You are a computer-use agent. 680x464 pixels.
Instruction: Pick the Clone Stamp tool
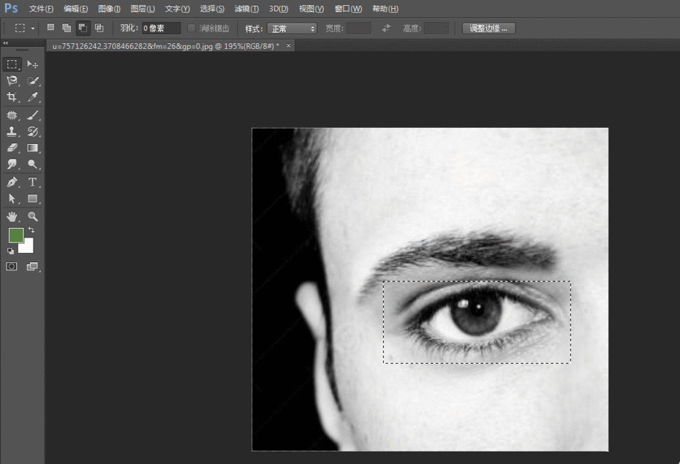click(x=12, y=132)
